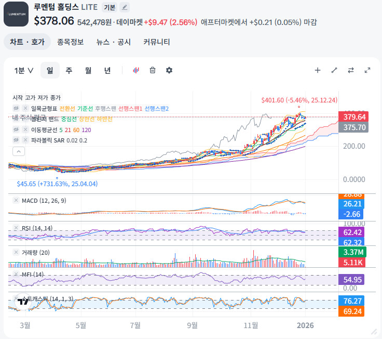Toggle visibility of 일목균형표 indicator
Image resolution: width=382 pixels, height=339 pixels.
pyautogui.click(x=16, y=108)
